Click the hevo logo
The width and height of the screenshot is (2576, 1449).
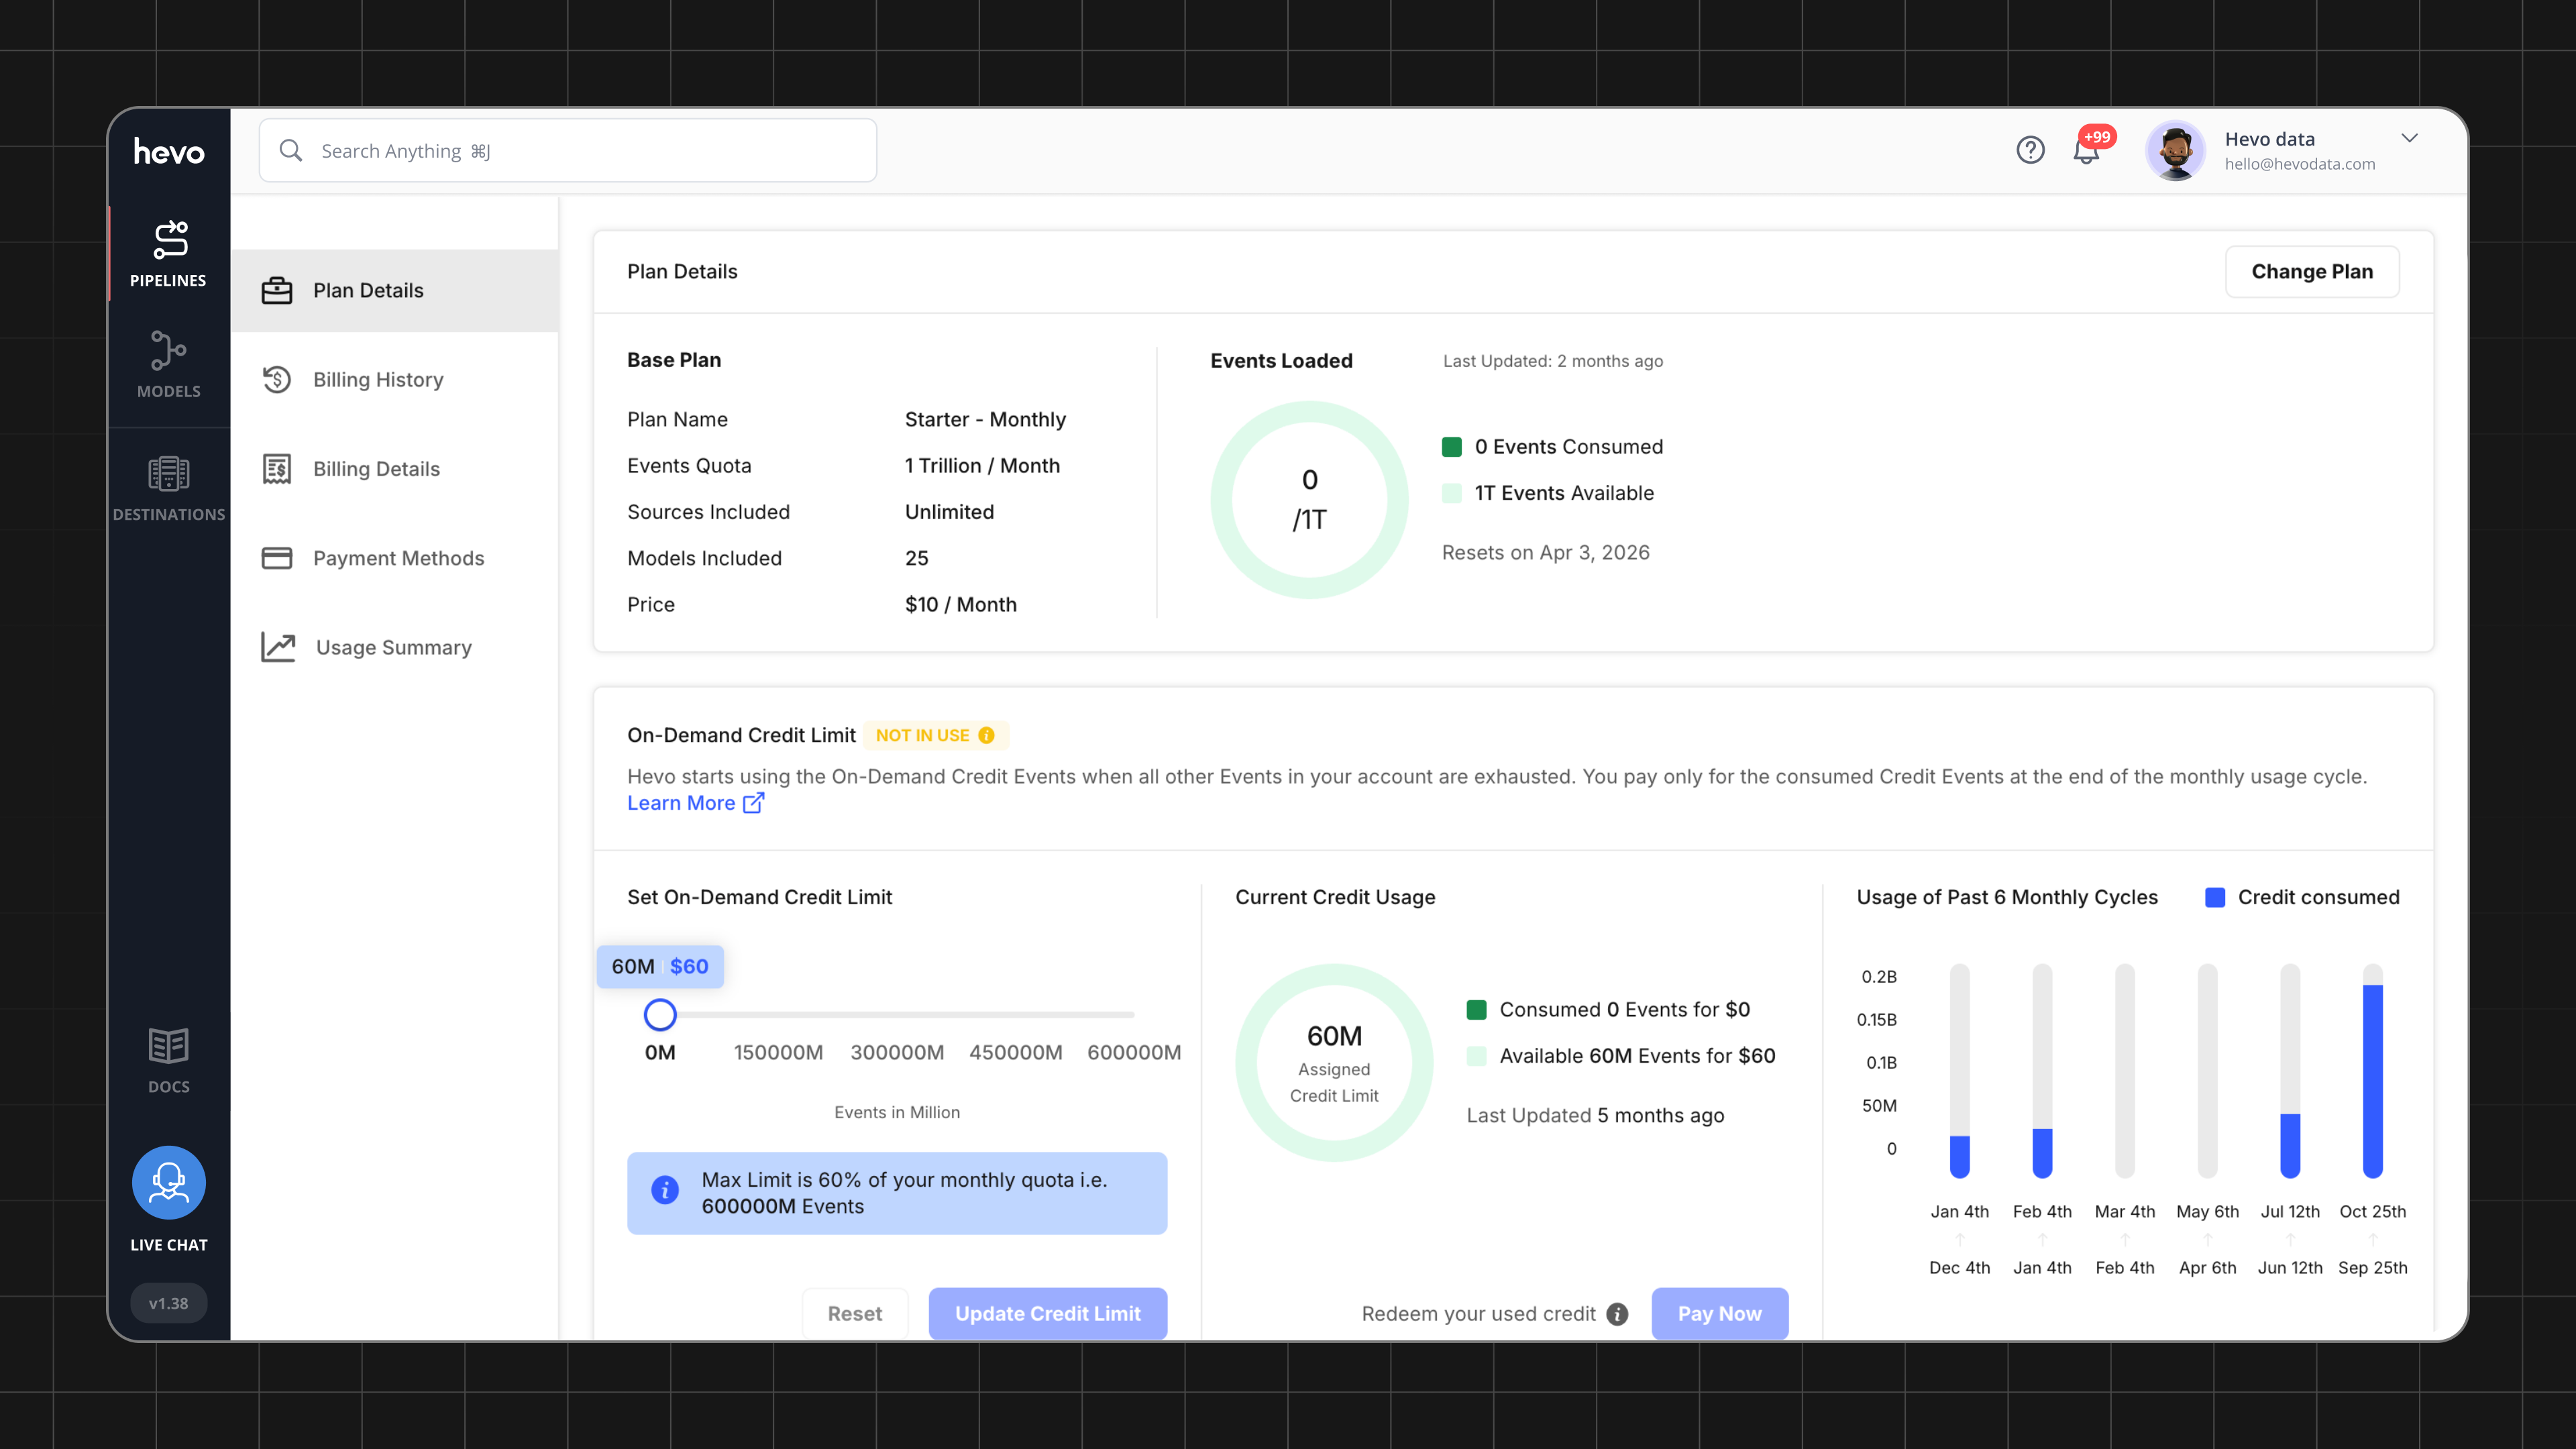point(168,152)
